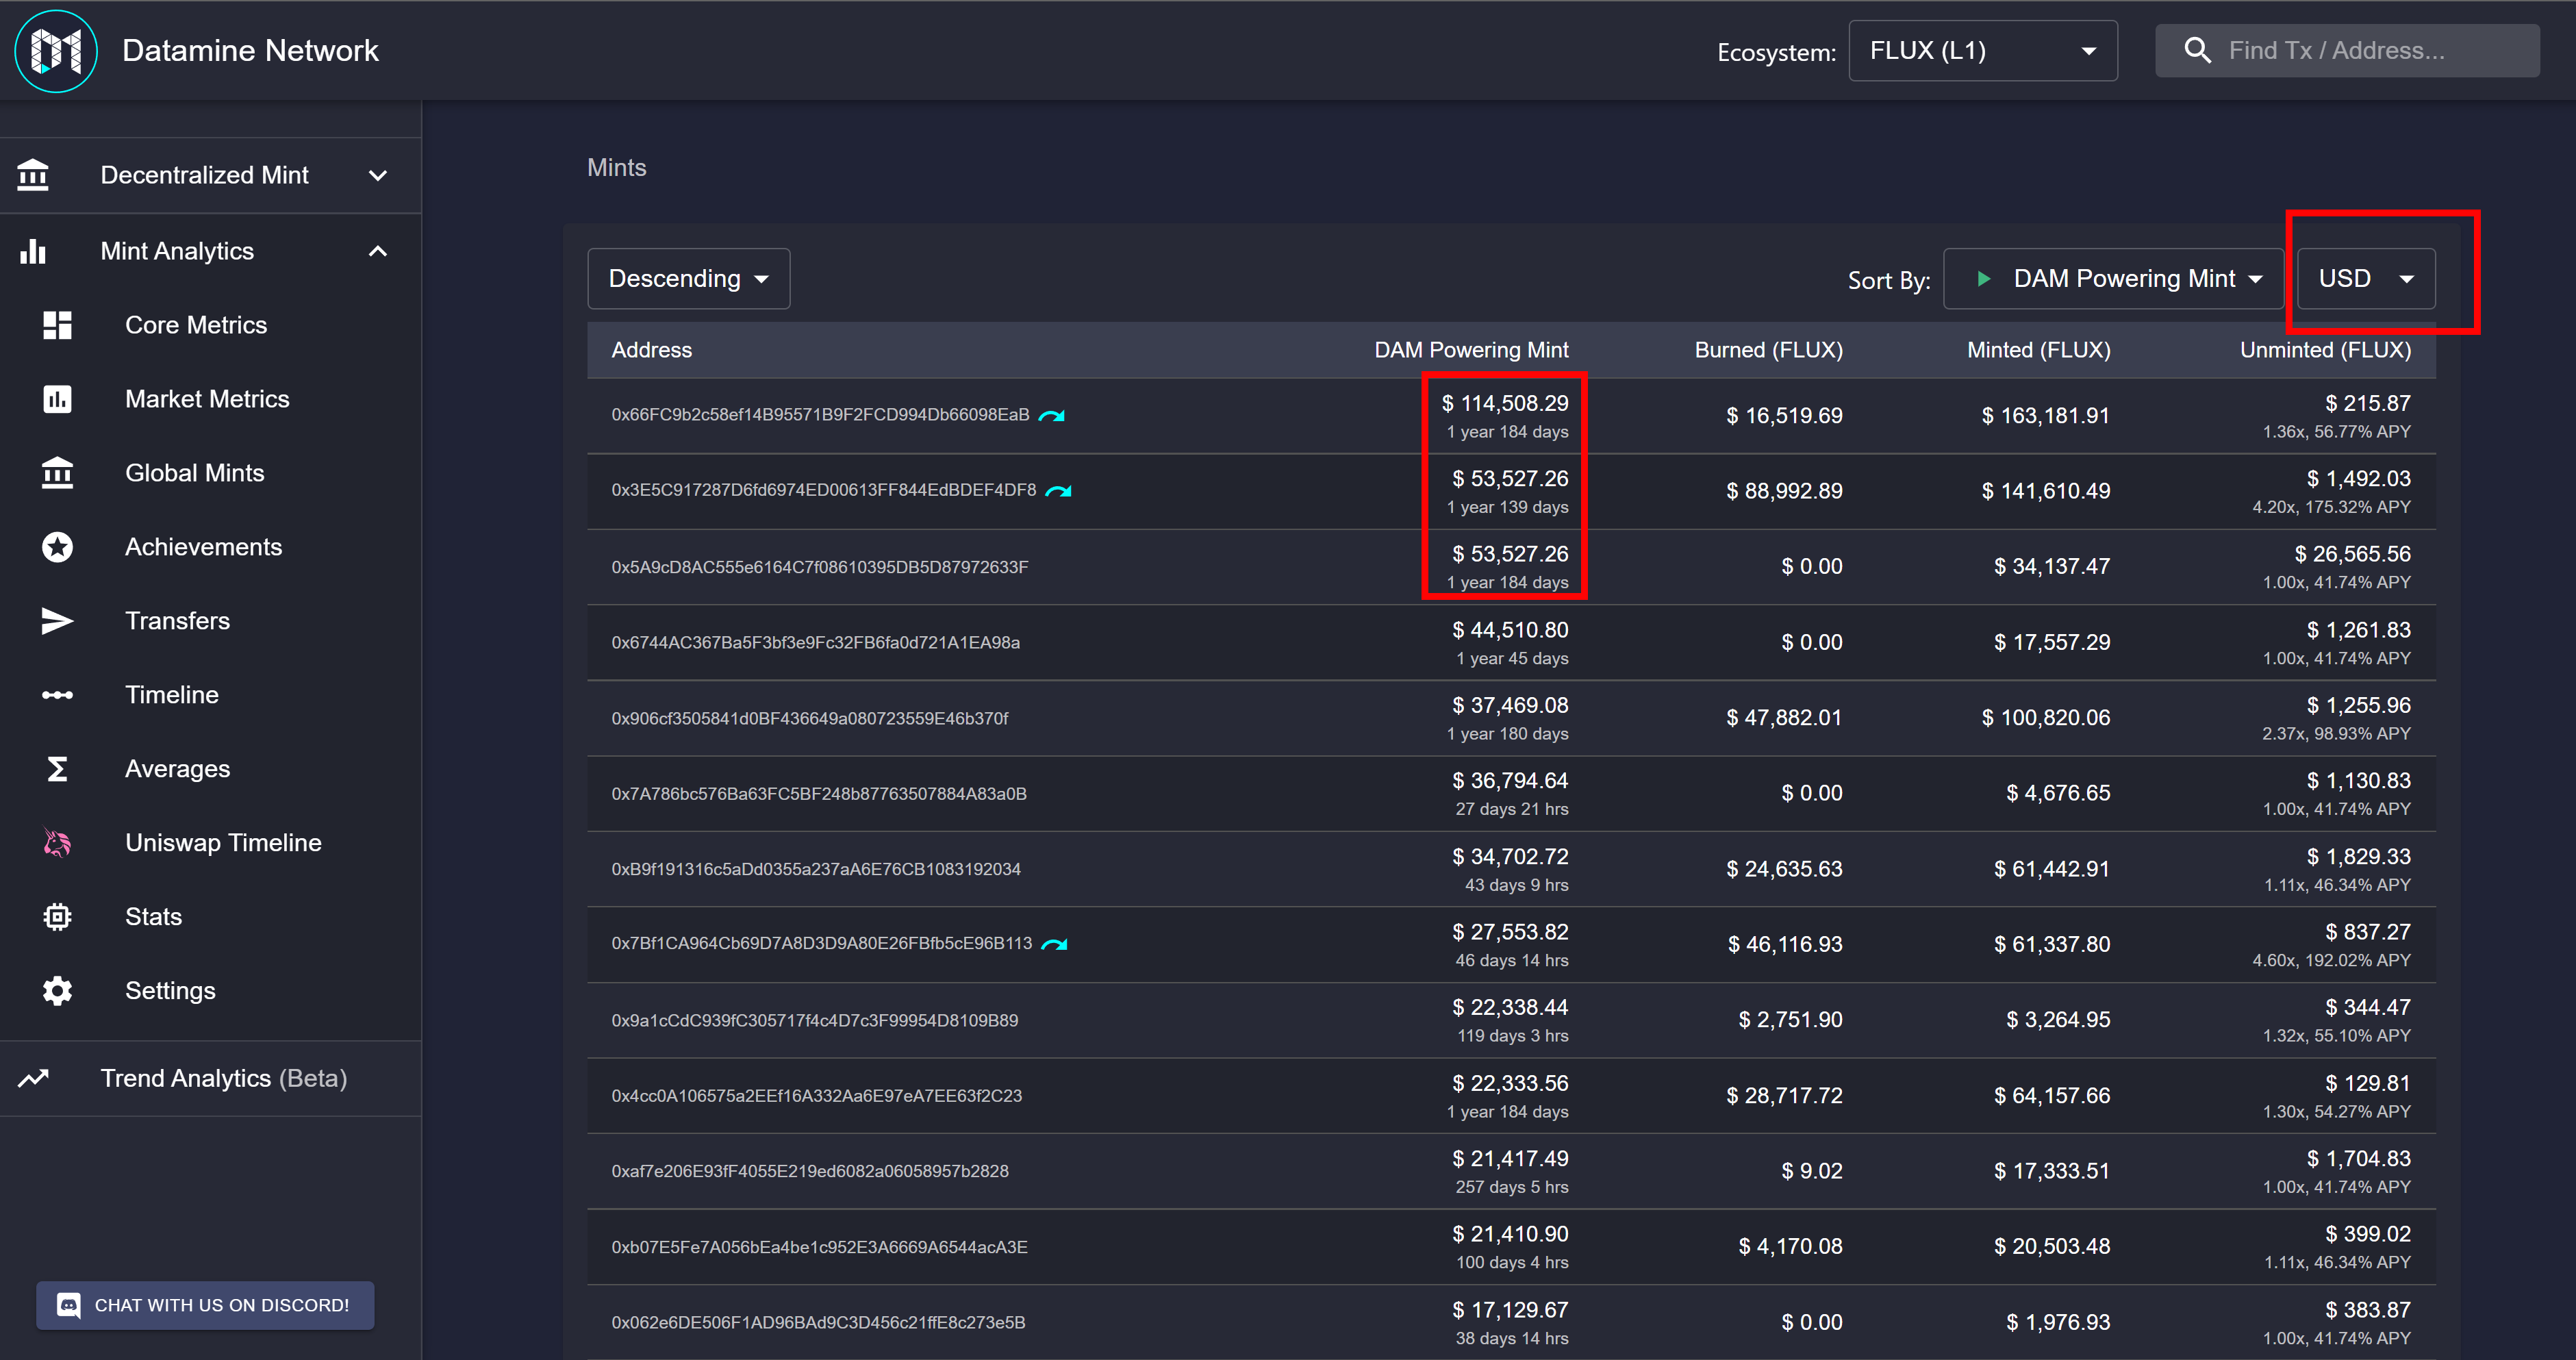
Task: Click the bar chart icon beside Mint Analytics
Action: [33, 251]
